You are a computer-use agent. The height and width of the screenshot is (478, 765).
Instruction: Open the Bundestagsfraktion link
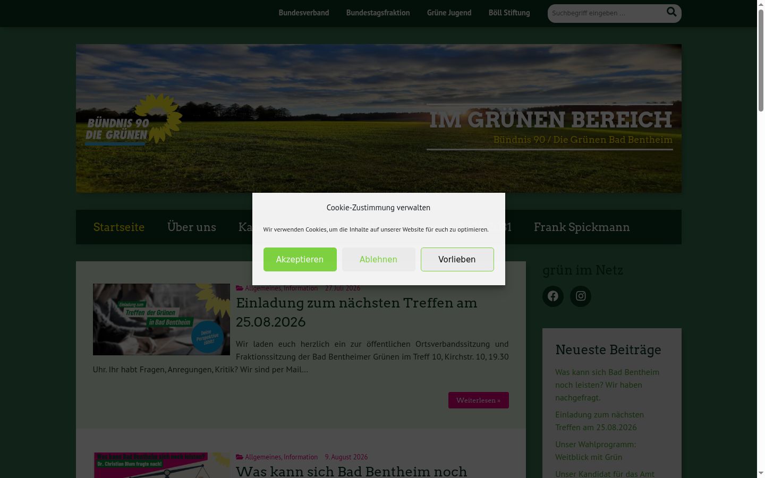[378, 13]
